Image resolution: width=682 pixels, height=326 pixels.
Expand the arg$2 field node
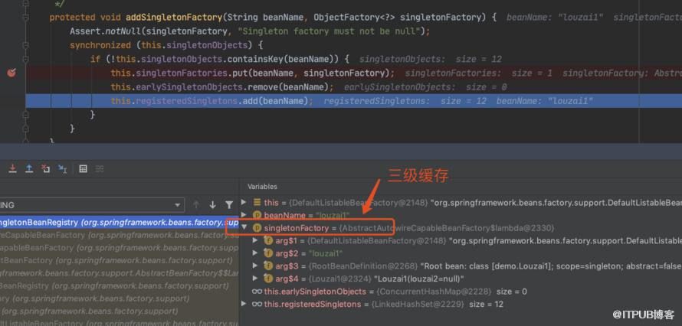point(256,253)
